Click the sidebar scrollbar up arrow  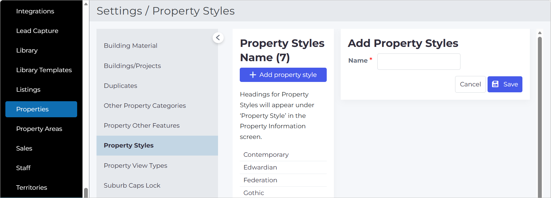click(86, 4)
